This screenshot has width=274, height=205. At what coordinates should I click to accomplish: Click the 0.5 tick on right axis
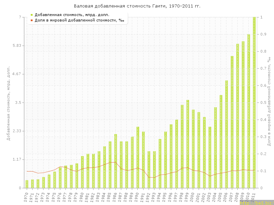pos(263,102)
